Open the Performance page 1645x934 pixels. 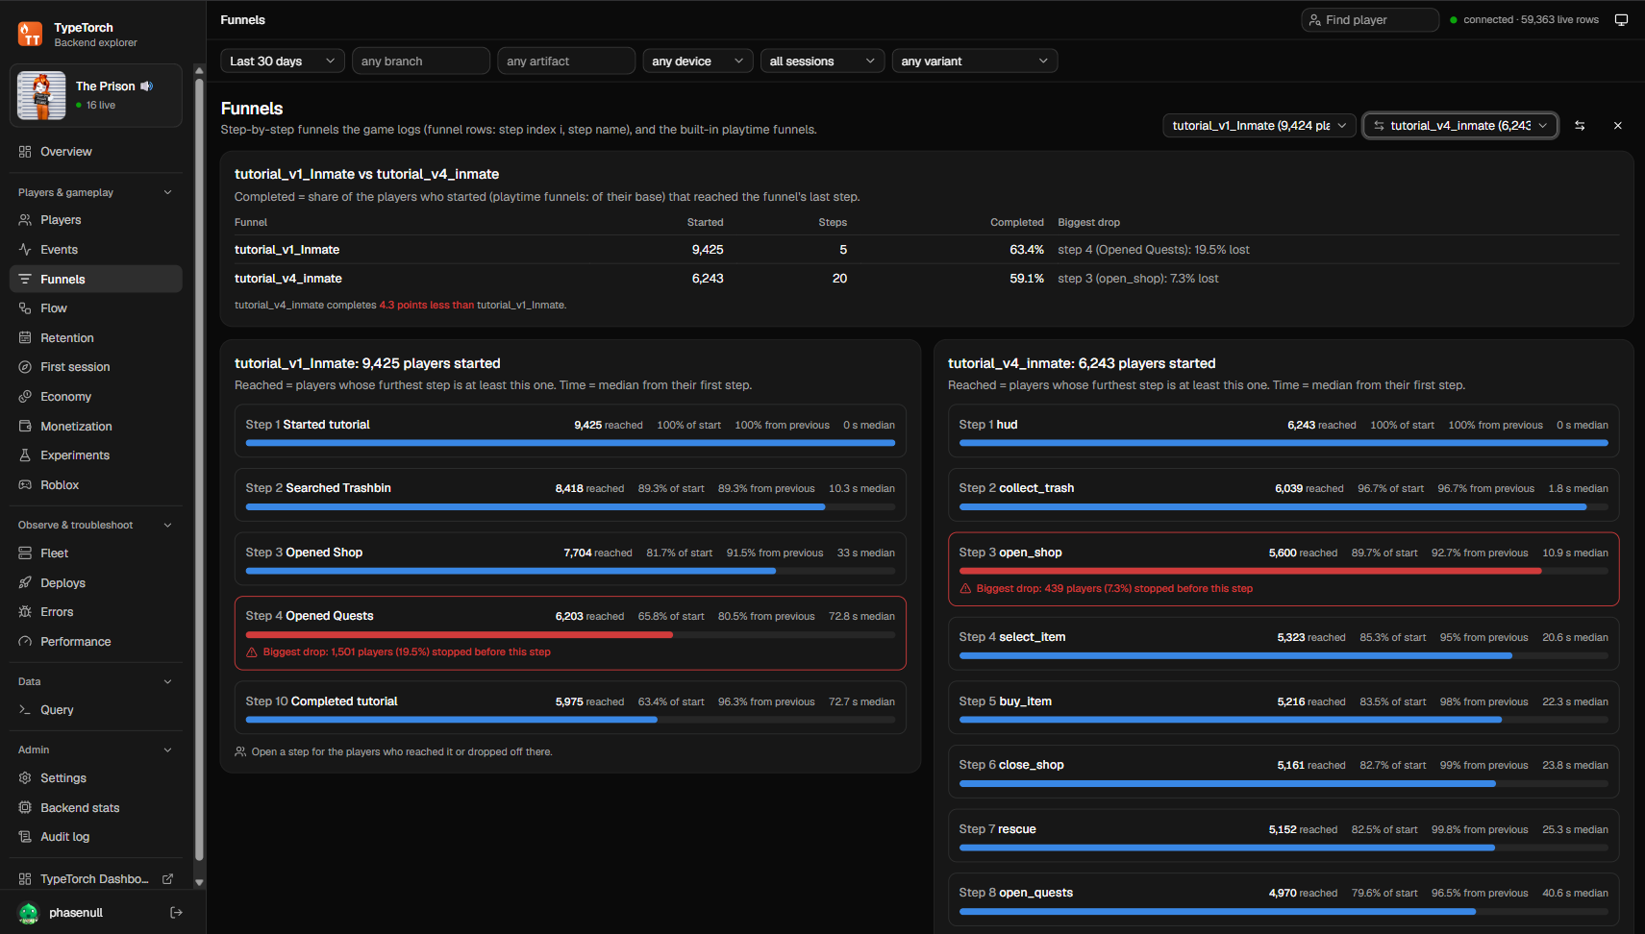point(96,642)
